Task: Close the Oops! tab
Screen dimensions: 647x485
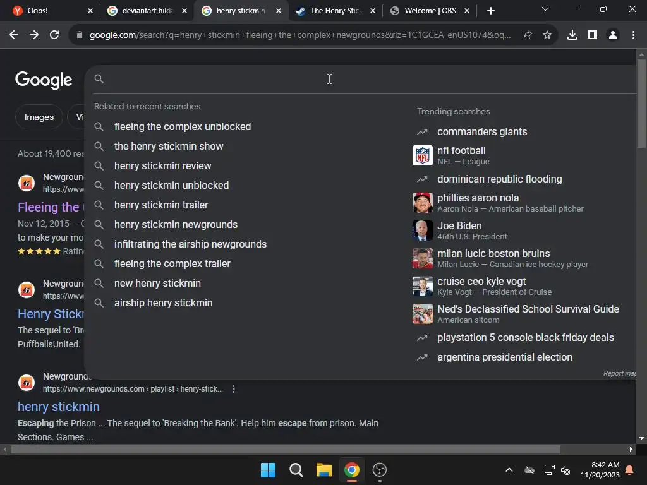Action: pos(90,11)
